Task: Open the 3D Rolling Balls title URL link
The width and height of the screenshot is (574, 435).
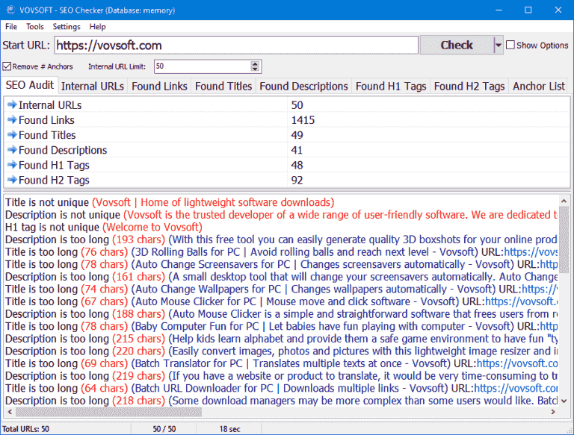Action: click(531, 252)
